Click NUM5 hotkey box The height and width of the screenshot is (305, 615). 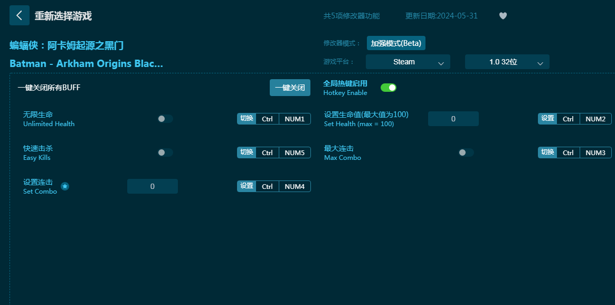coord(295,152)
